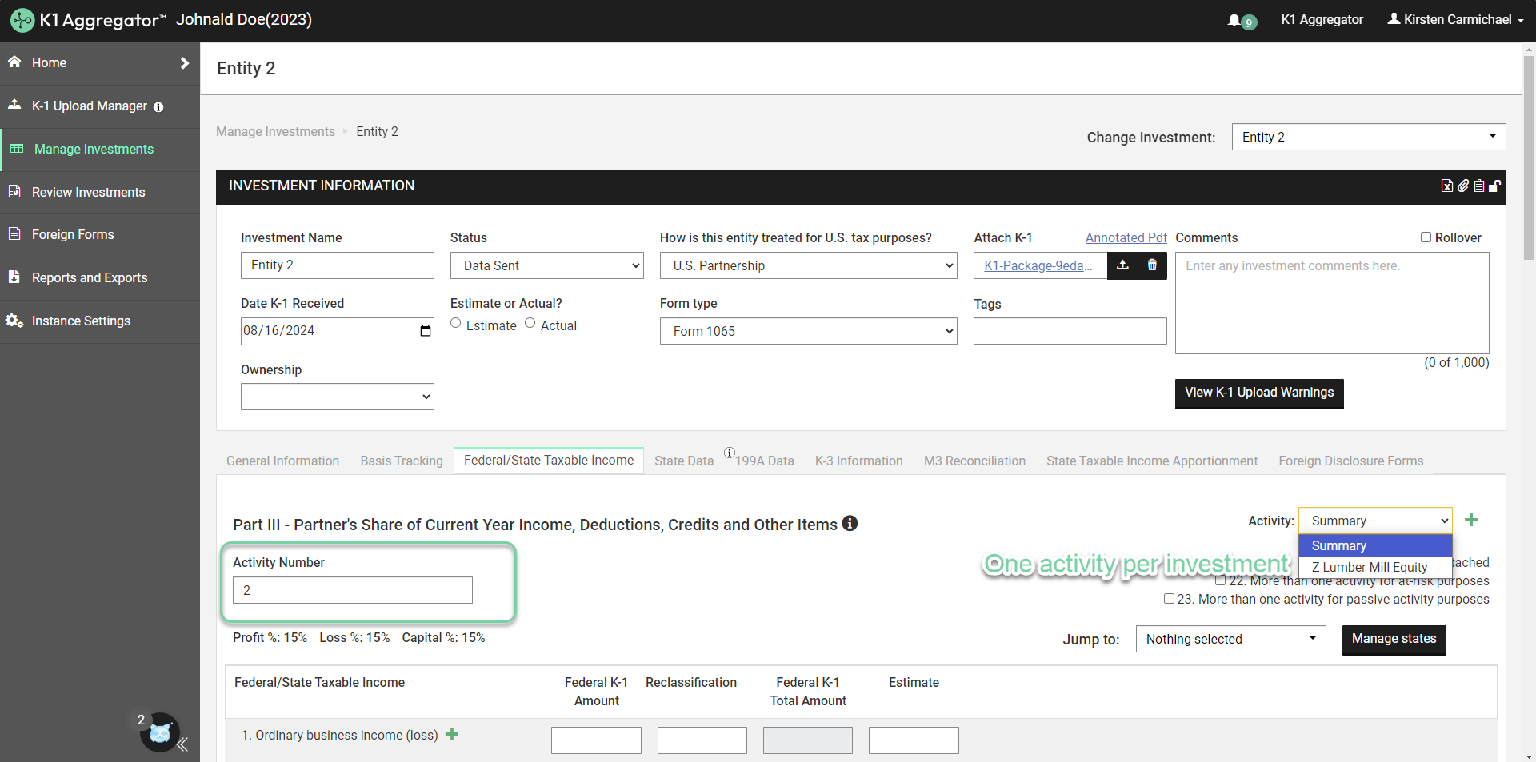The height and width of the screenshot is (762, 1536).
Task: Check box 23 for passive activity purposes
Action: [x=1169, y=599]
